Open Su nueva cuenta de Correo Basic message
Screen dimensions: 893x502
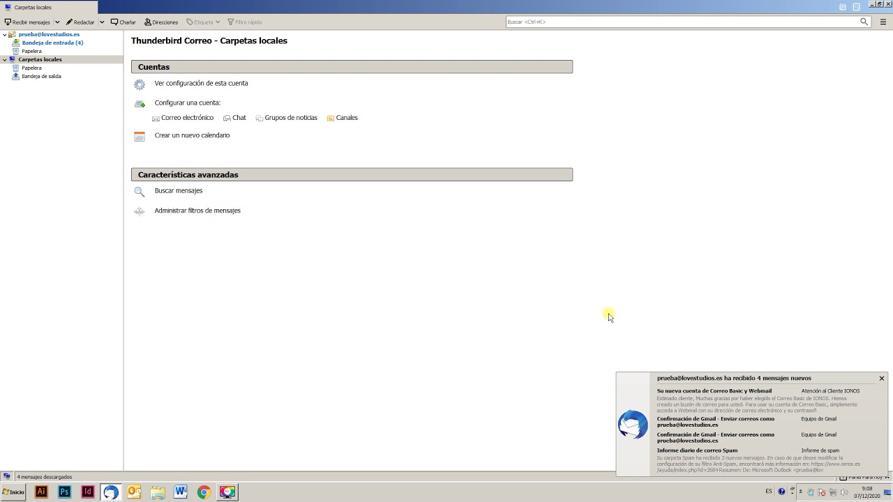tap(714, 391)
